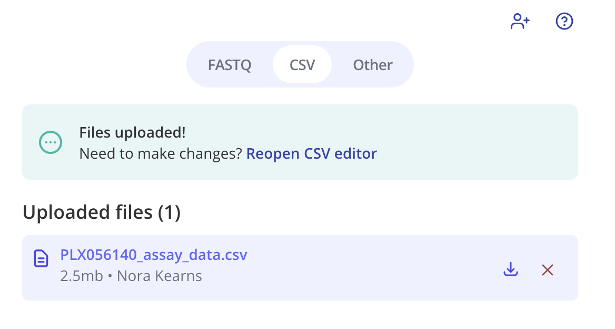Screen dimensions: 615x329
Task: Click the uploader name Nora Kearns
Action: pos(159,276)
